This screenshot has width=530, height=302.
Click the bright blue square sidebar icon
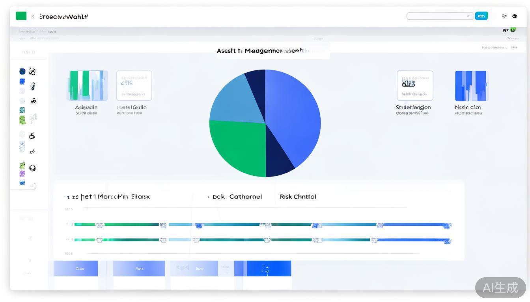coord(22,81)
